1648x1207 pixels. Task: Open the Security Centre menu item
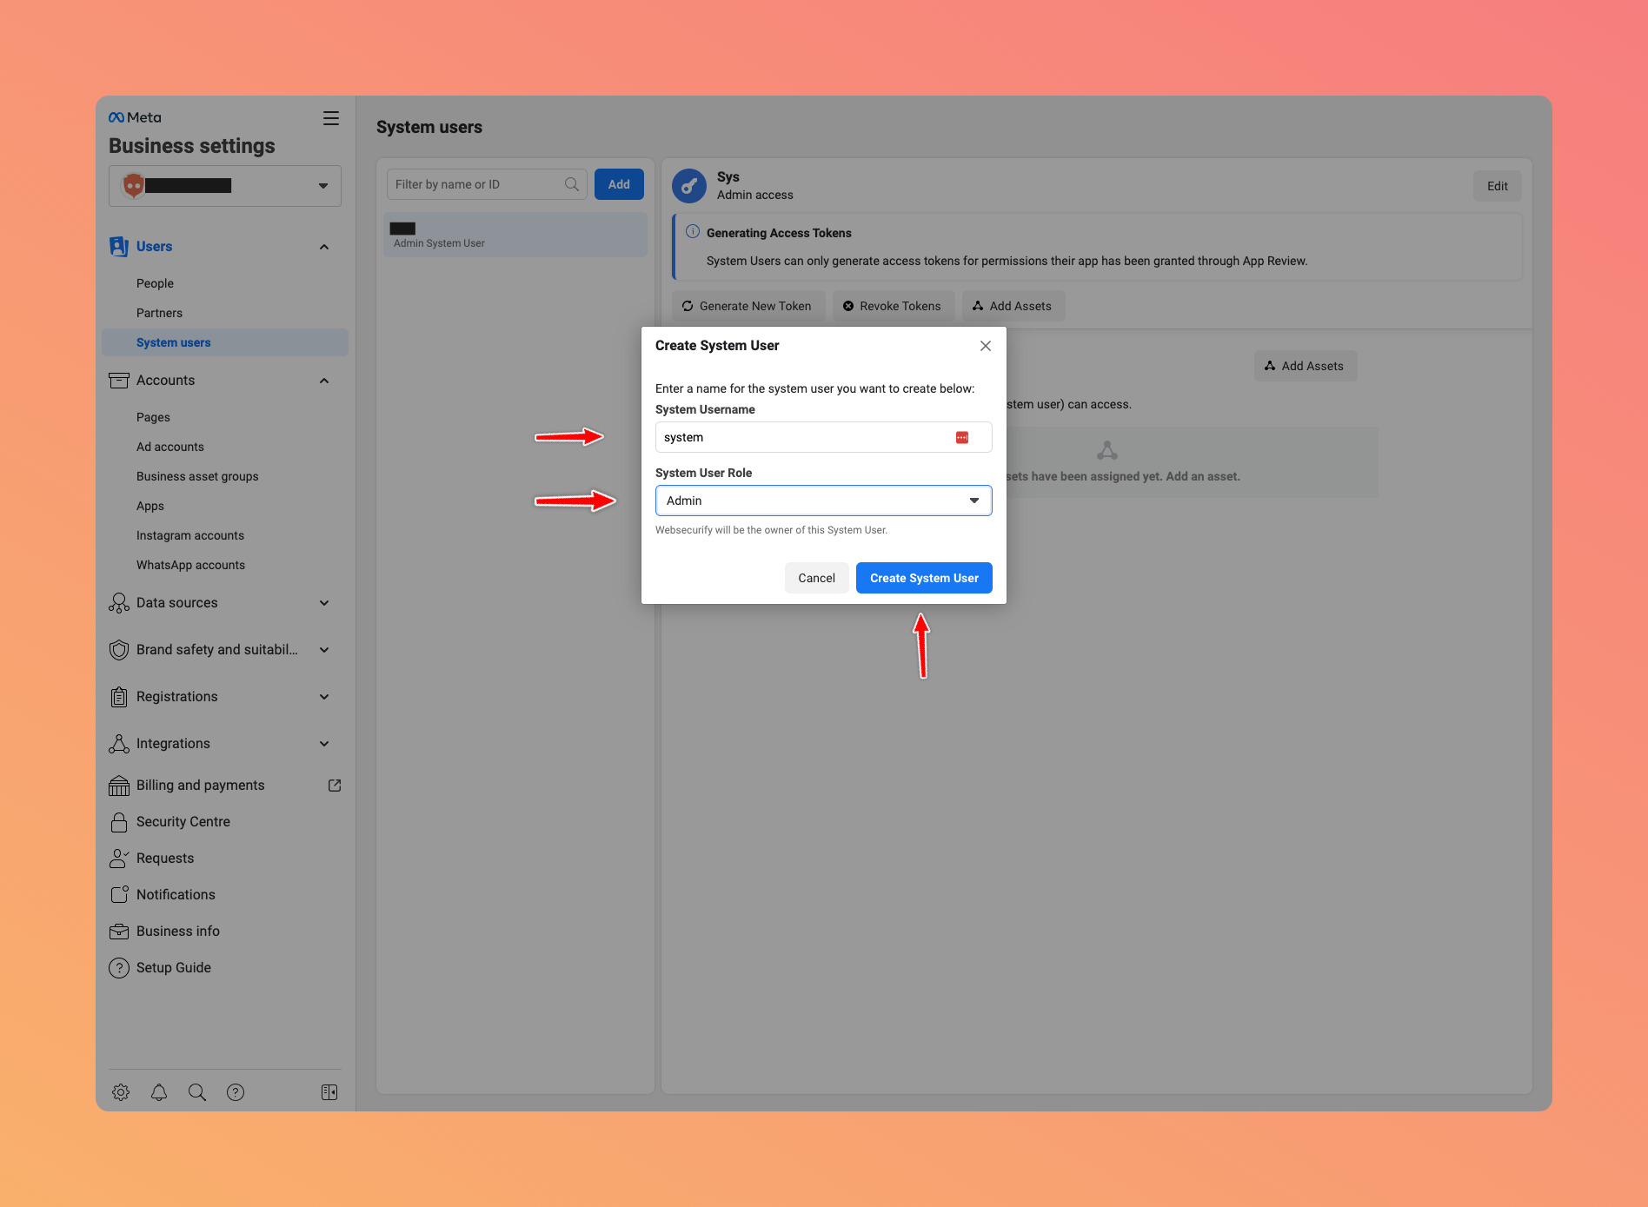pos(183,822)
